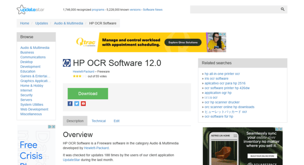Open Hewlett-Packard vendor link under title
The image size is (304, 165).
click(x=84, y=71)
